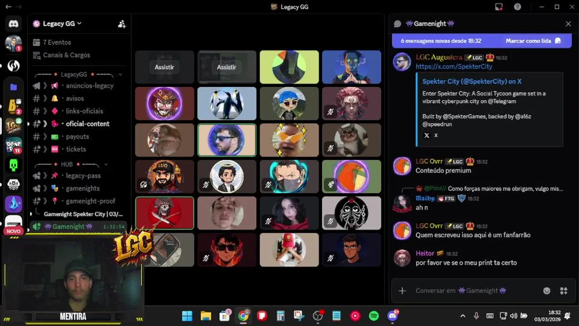
Task: Click the X logo icon in the embed
Action: (426, 135)
